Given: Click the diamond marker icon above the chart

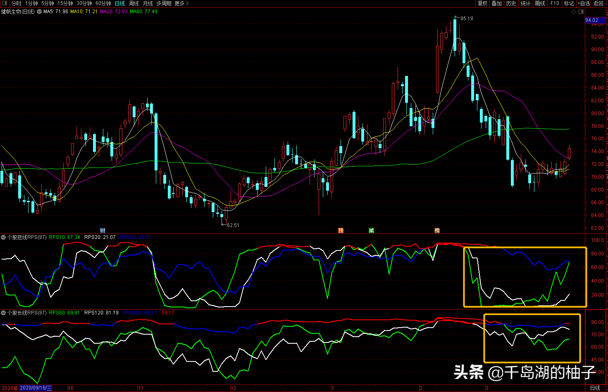Looking at the screenshot, I should point(574,12).
